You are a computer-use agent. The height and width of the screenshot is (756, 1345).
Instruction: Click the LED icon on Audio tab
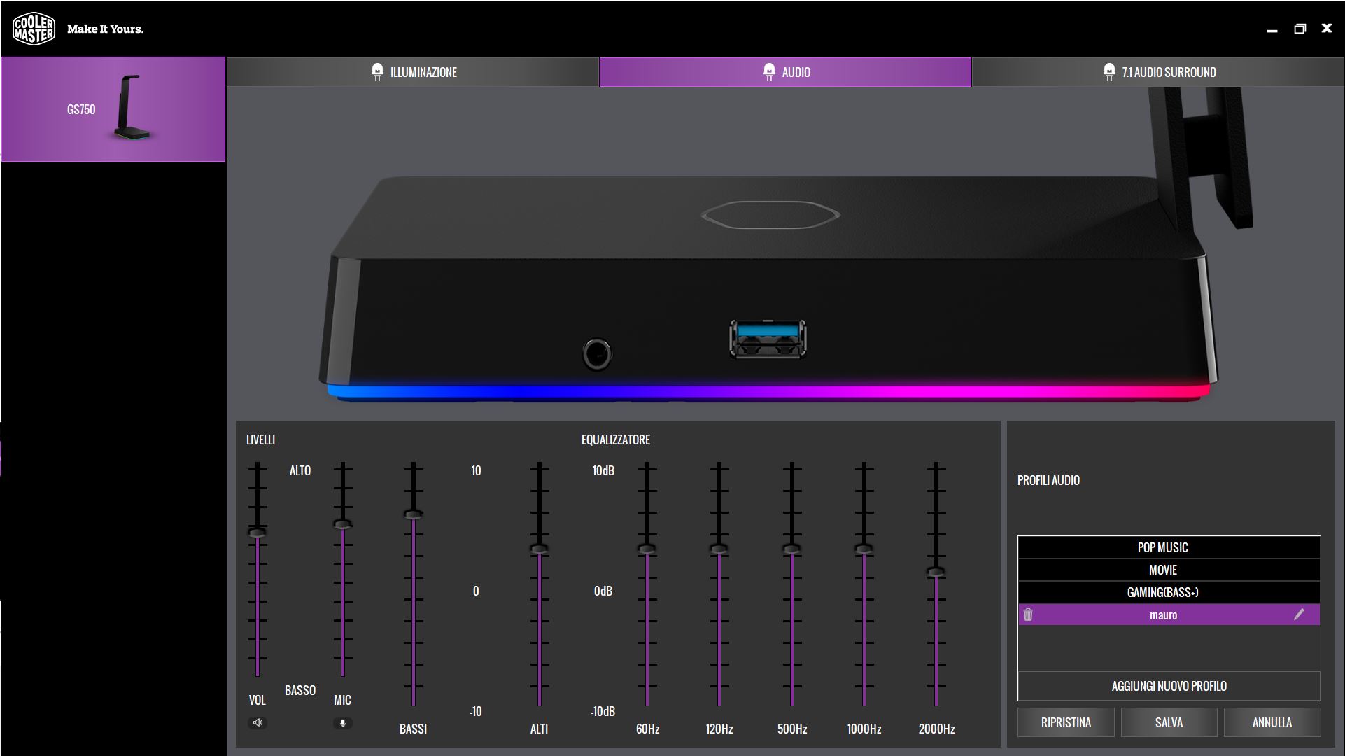(x=768, y=71)
